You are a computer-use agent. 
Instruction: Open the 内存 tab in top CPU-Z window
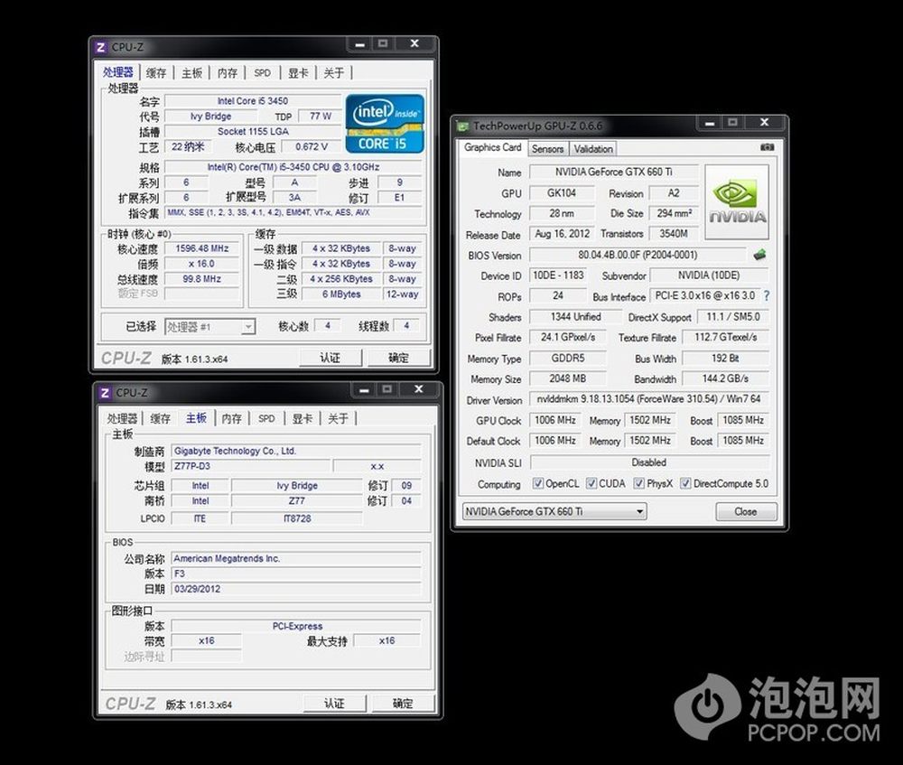tap(228, 73)
